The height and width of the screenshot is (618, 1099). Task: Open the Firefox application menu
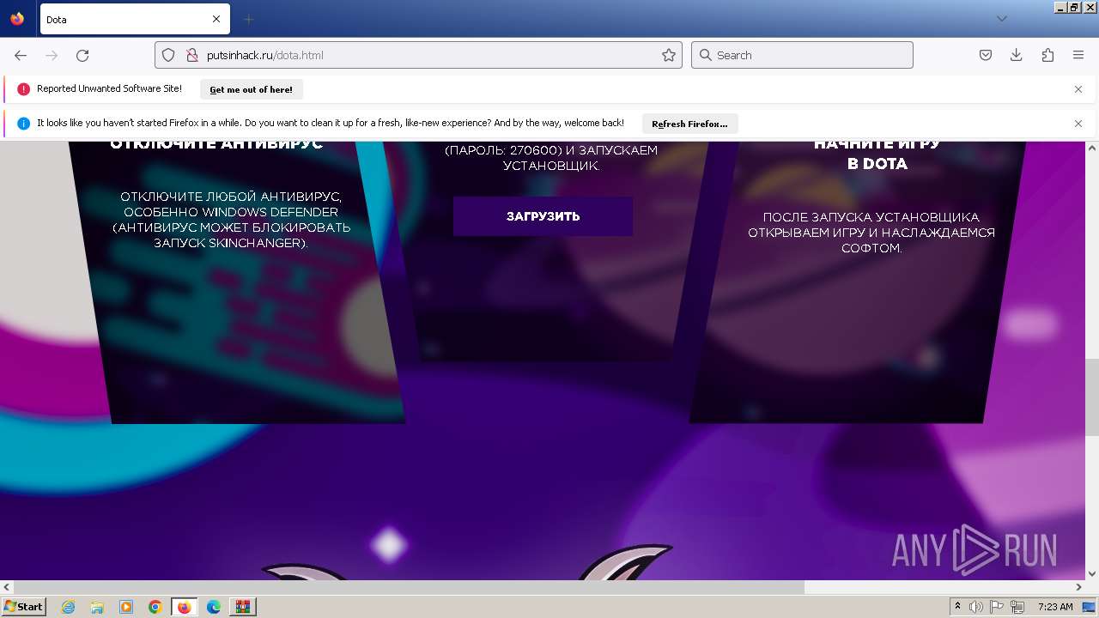(x=1078, y=55)
